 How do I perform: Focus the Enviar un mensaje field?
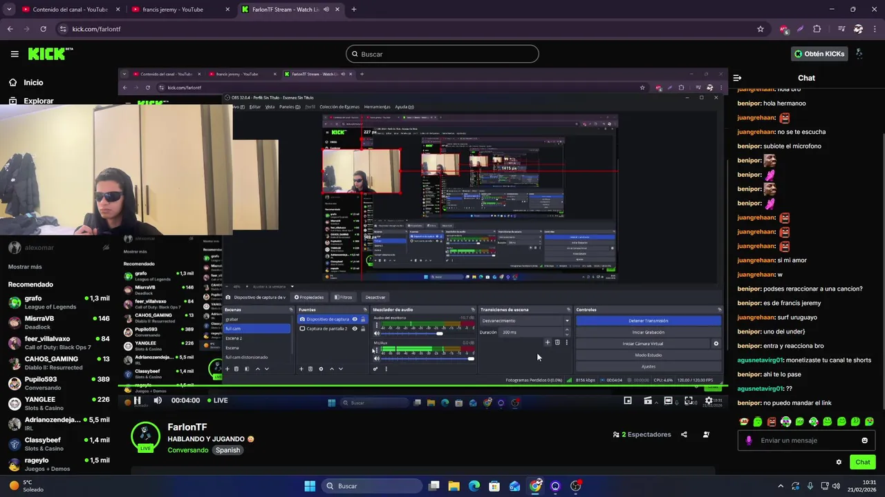tap(806, 440)
